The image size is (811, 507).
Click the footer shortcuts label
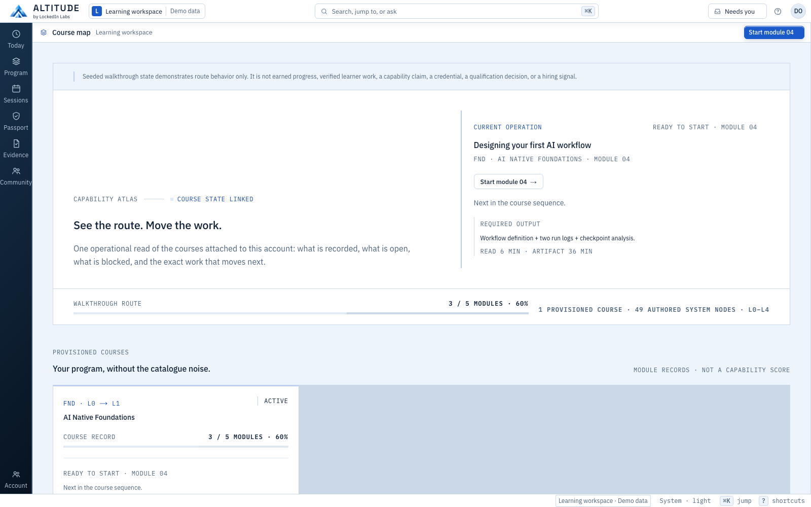(788, 501)
